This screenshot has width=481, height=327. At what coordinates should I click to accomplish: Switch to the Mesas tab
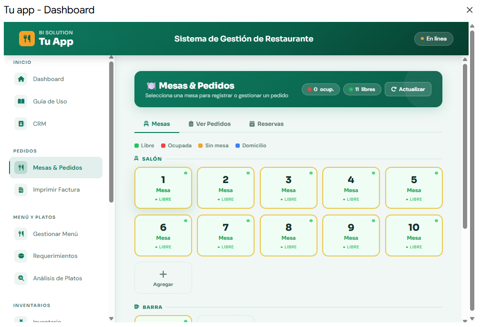[x=157, y=124]
